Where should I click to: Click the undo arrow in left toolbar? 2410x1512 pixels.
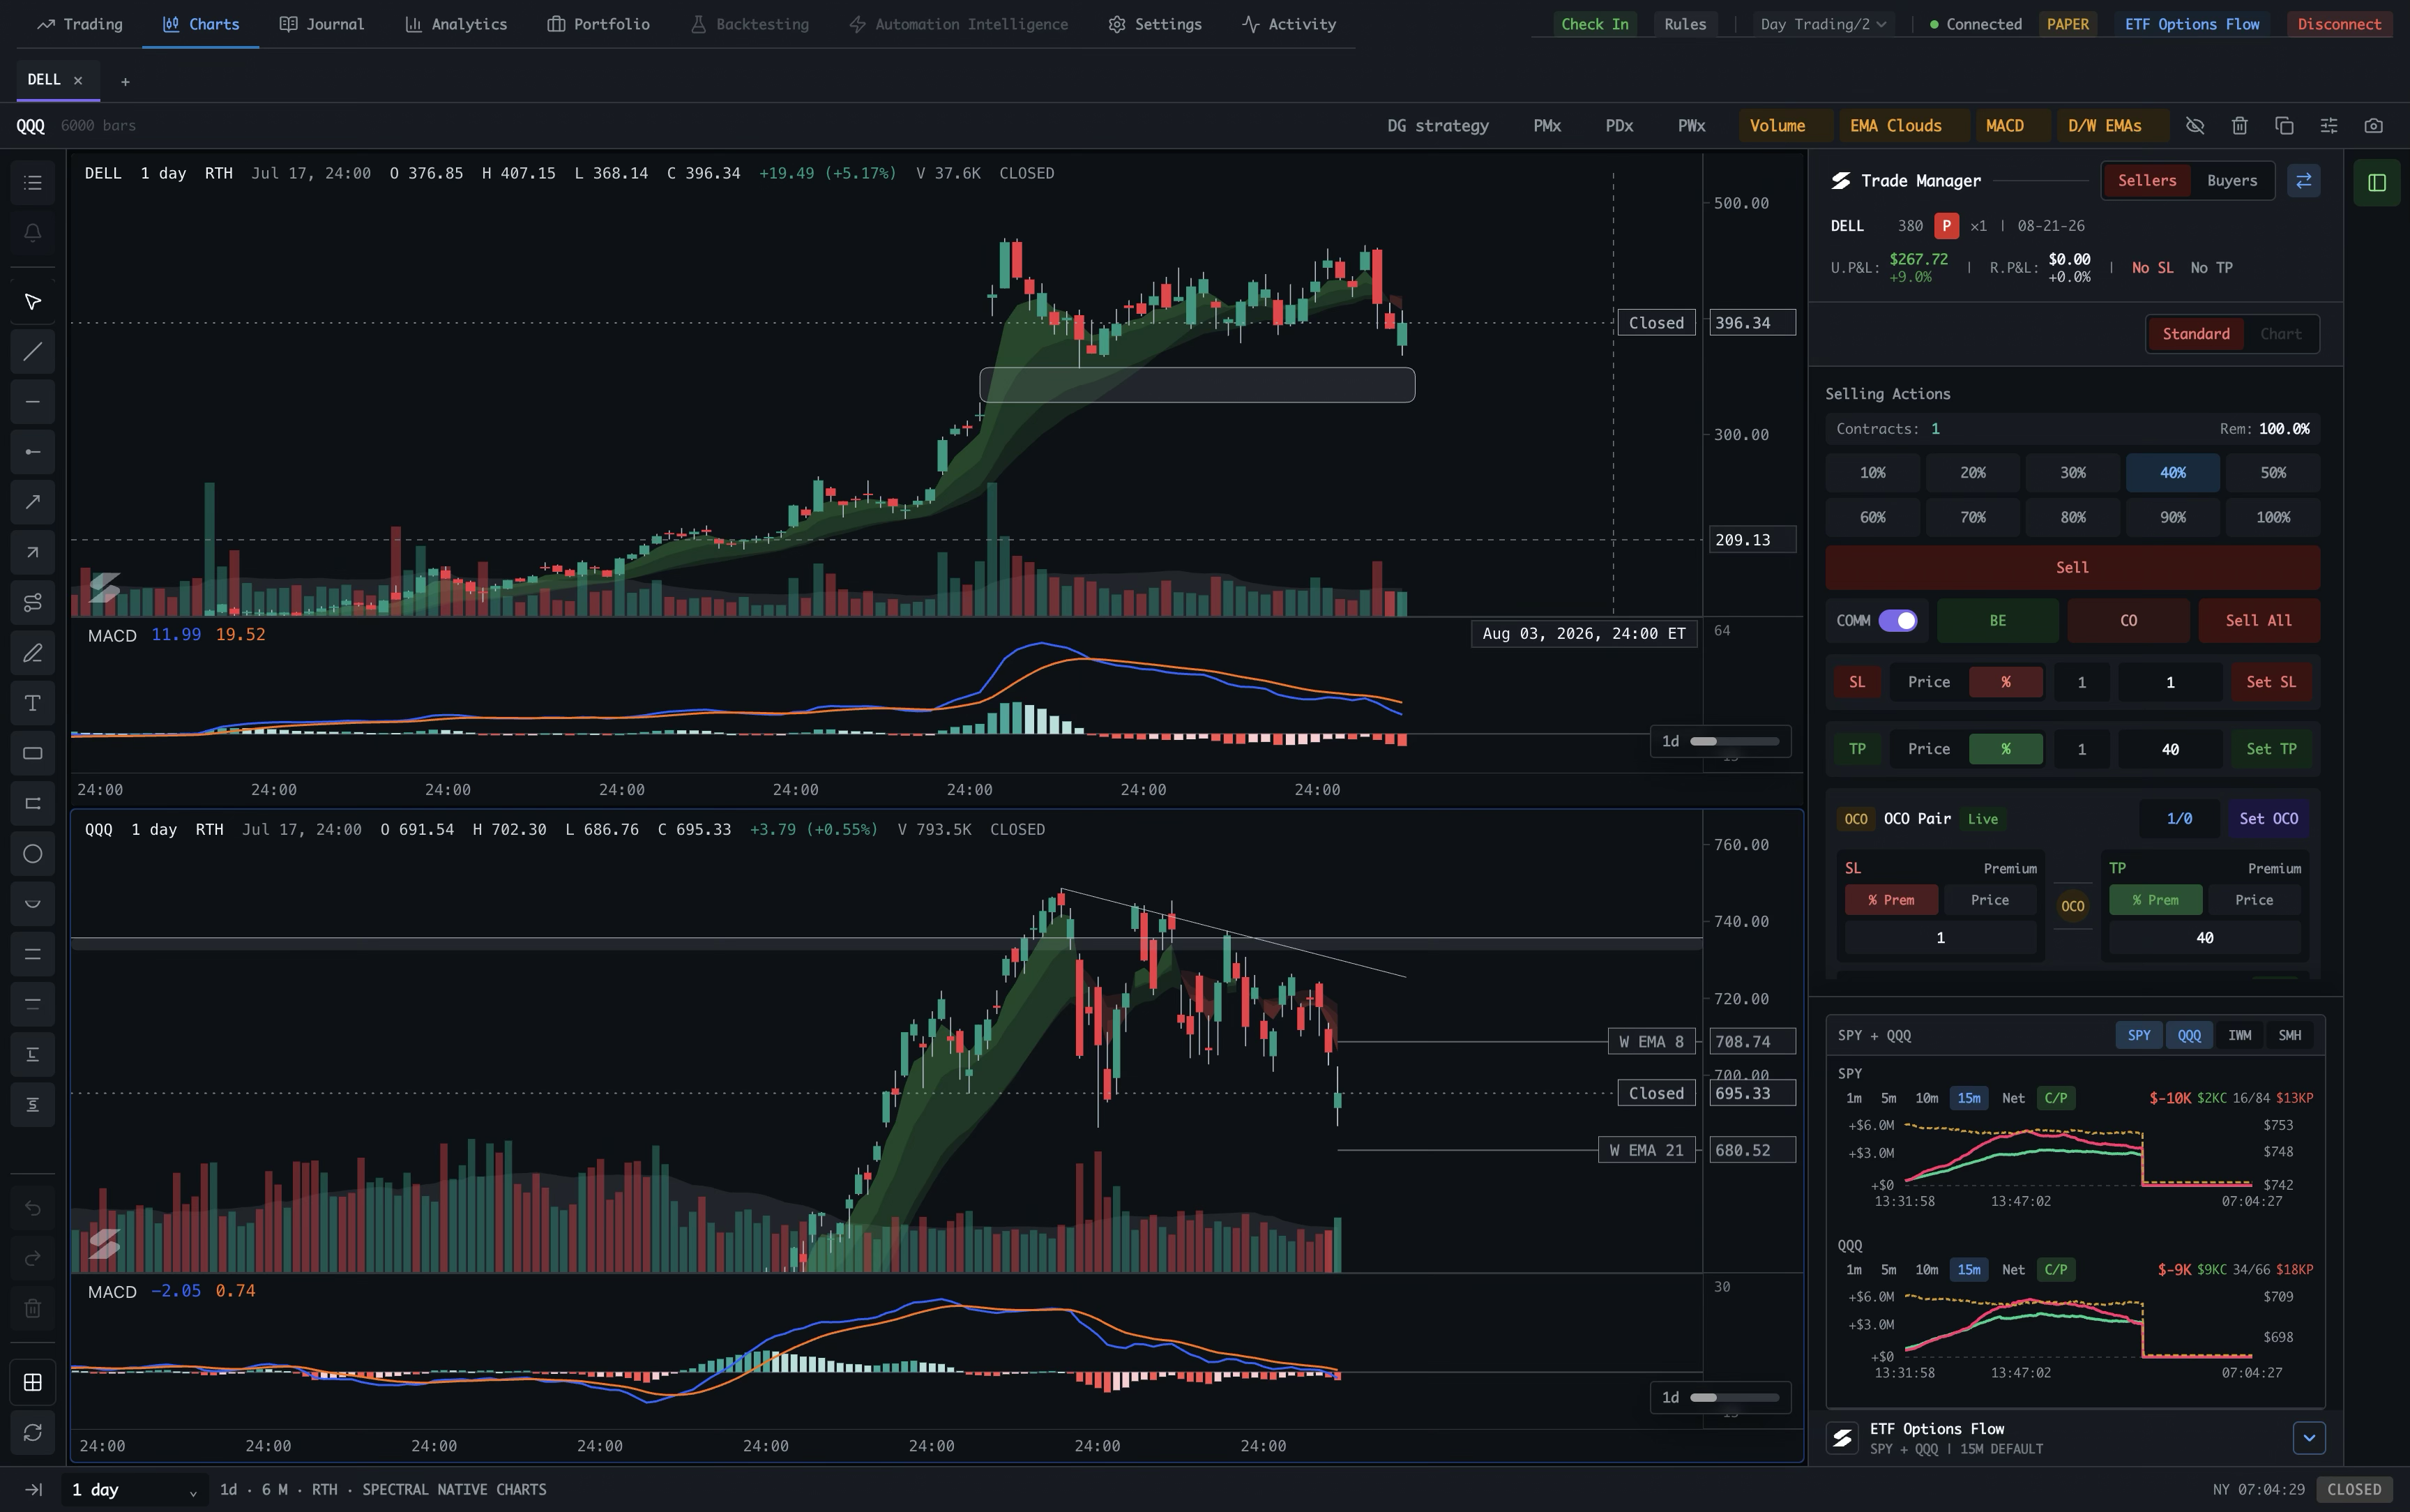tap(32, 1208)
